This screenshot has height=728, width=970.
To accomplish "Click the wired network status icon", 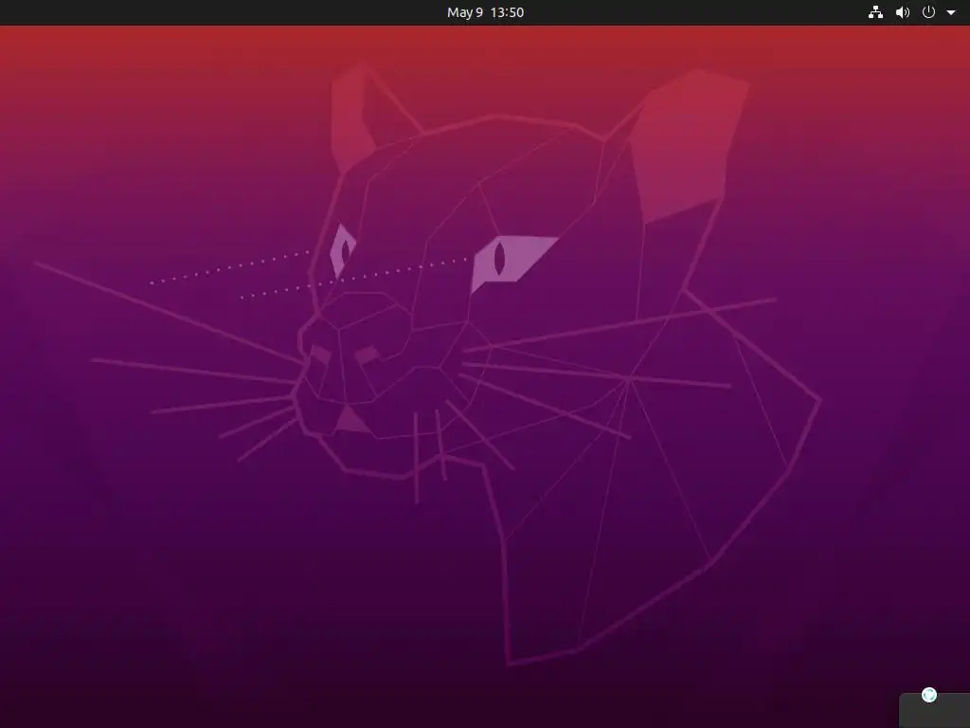I will coord(875,12).
